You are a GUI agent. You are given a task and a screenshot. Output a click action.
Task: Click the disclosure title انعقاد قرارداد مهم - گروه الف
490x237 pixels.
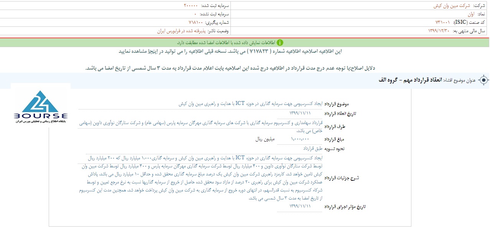coord(410,80)
